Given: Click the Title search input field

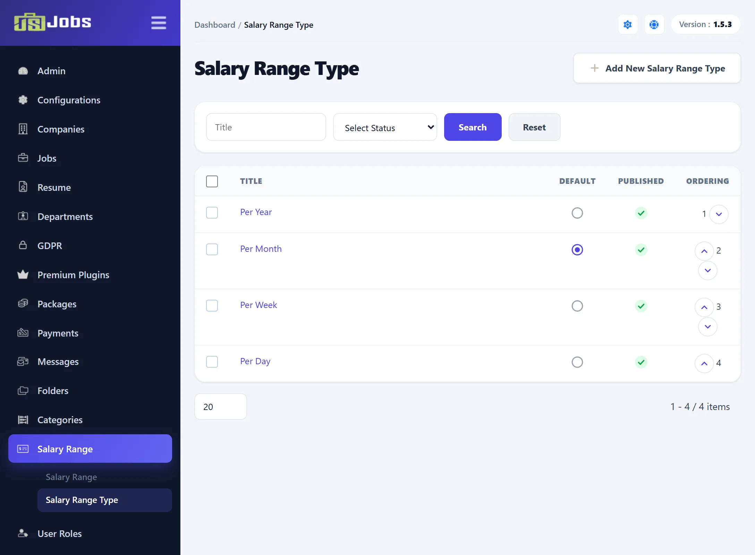Looking at the screenshot, I should pos(266,127).
